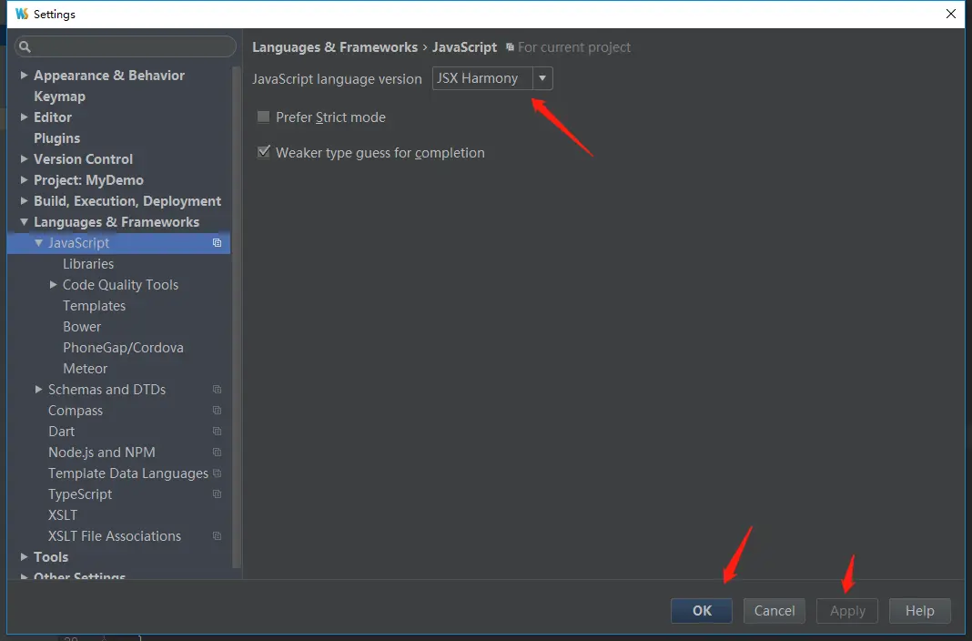Screen dimensions: 972x641
Task: Select Templates under JavaScript
Action: point(95,306)
